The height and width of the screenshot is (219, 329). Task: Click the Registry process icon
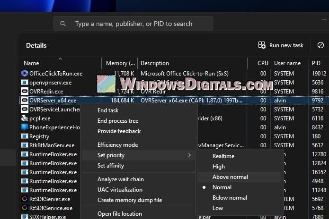[x=24, y=136]
